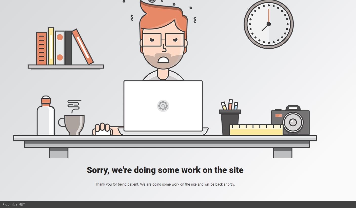356x208 pixels.
Task: Click the hand holding the mouse
Action: point(103,129)
